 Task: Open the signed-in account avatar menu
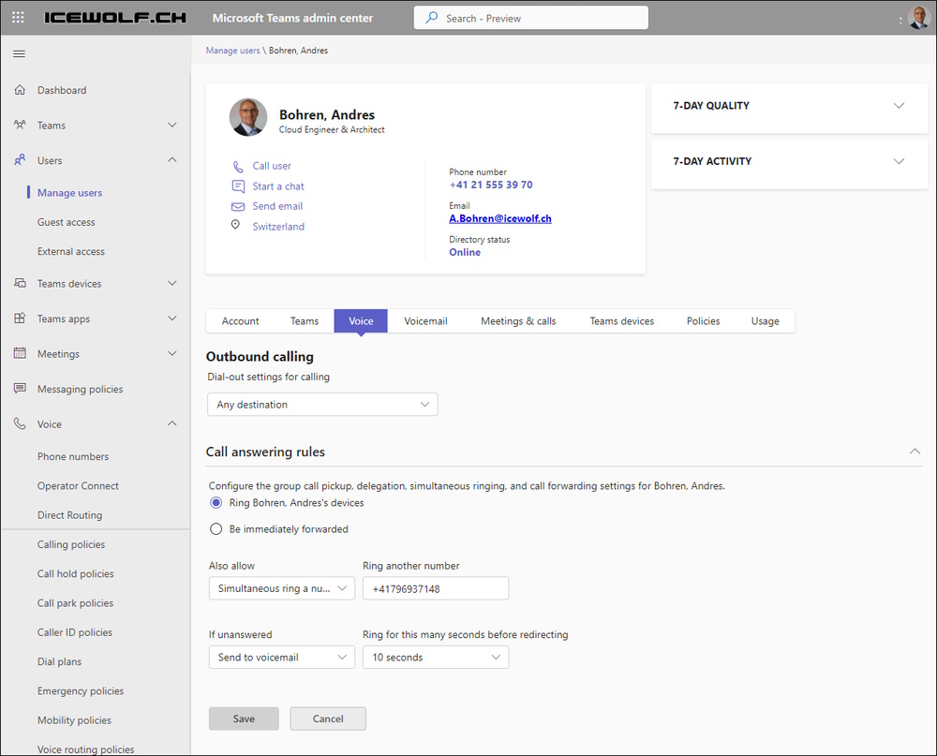pyautogui.click(x=918, y=18)
